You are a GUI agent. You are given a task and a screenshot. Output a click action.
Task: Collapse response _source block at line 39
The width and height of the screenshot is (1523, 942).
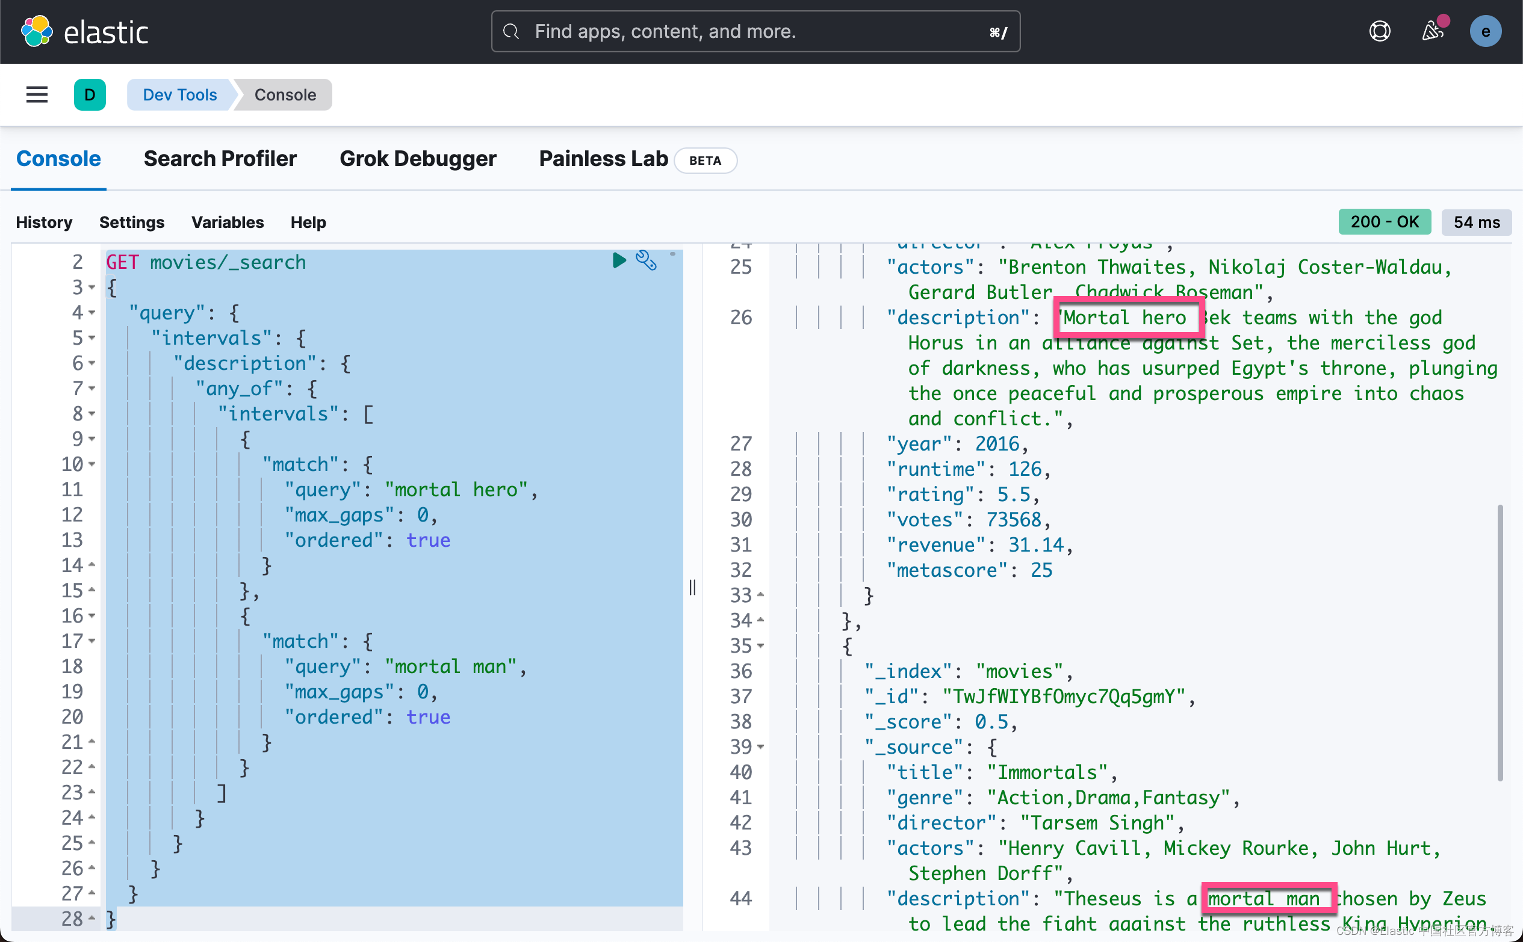click(760, 747)
